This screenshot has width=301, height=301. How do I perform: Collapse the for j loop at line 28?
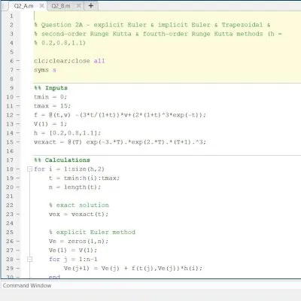click(x=29, y=259)
